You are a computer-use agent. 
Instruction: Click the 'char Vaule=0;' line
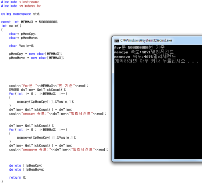pos(22,46)
